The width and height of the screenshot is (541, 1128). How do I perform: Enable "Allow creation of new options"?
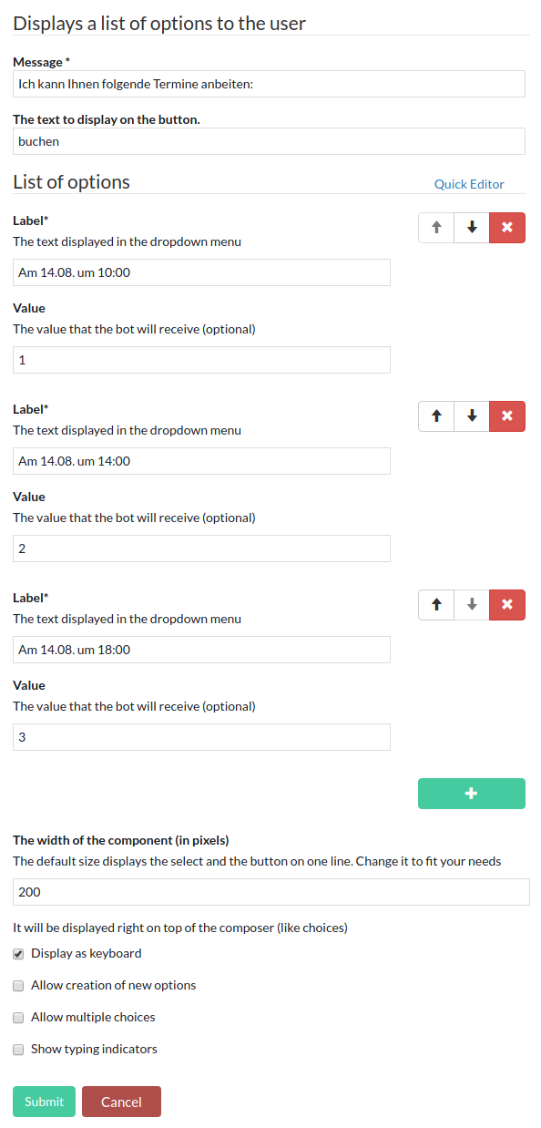pos(18,985)
